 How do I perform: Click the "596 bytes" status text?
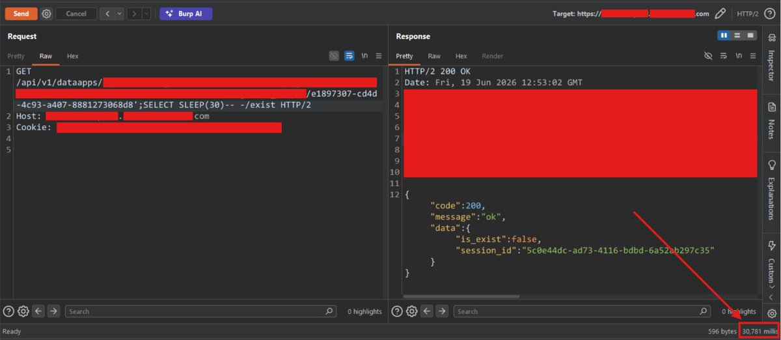click(722, 331)
